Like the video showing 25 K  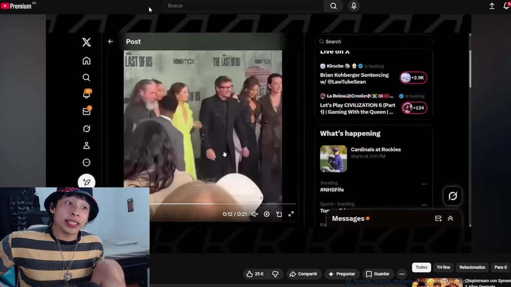pos(255,274)
